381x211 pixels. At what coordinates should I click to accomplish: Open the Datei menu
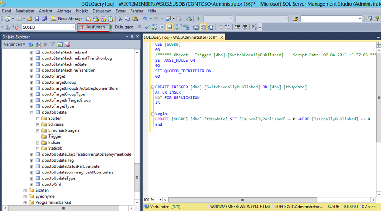(6, 11)
